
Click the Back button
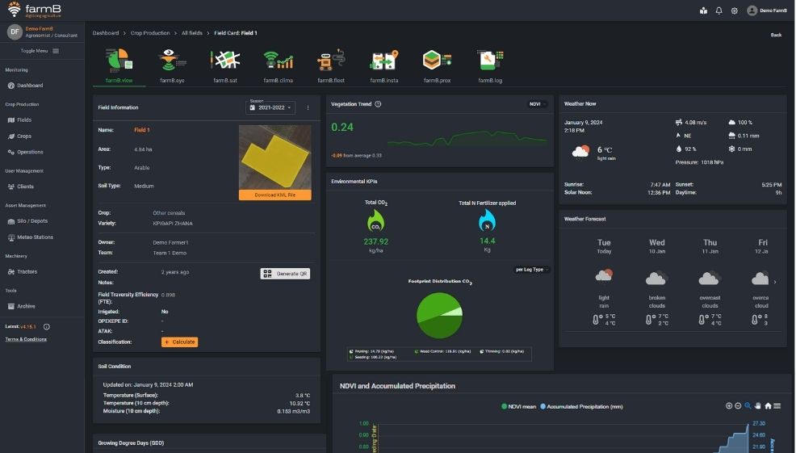[x=776, y=35]
